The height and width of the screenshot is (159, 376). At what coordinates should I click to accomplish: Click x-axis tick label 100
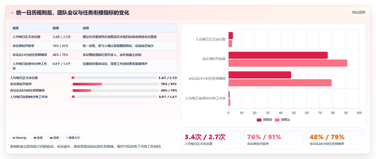[x=359, y=113]
